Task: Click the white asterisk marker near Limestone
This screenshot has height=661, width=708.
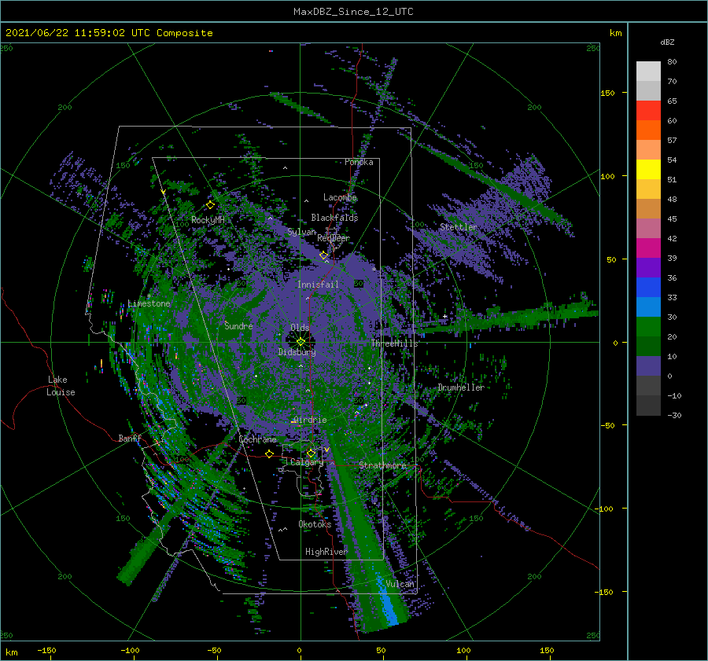Action: coord(149,296)
